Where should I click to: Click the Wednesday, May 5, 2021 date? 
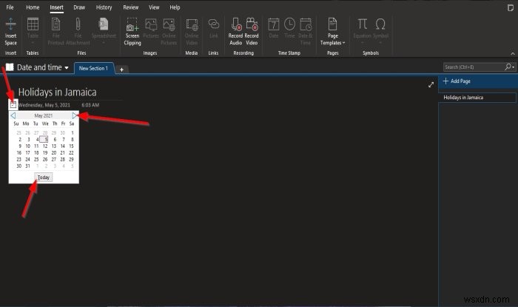[44, 105]
